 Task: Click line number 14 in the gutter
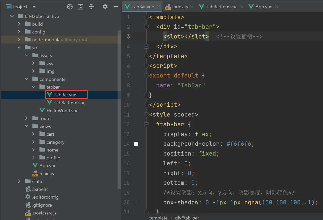pyautogui.click(x=127, y=144)
